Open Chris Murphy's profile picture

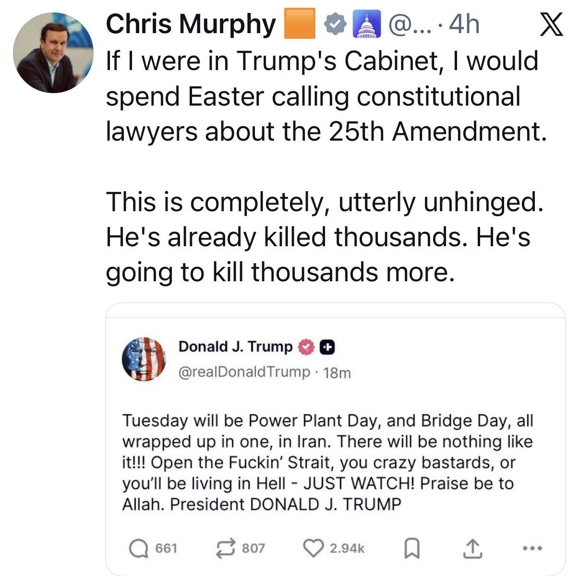[x=53, y=53]
